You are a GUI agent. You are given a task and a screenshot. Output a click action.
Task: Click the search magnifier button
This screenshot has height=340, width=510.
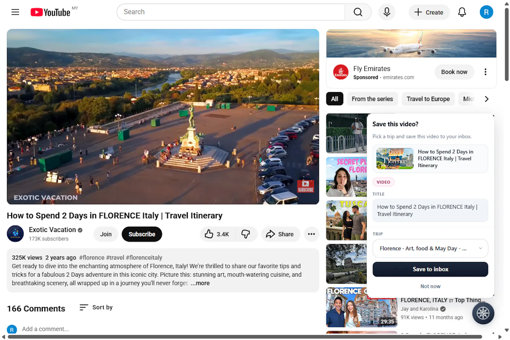click(x=358, y=12)
